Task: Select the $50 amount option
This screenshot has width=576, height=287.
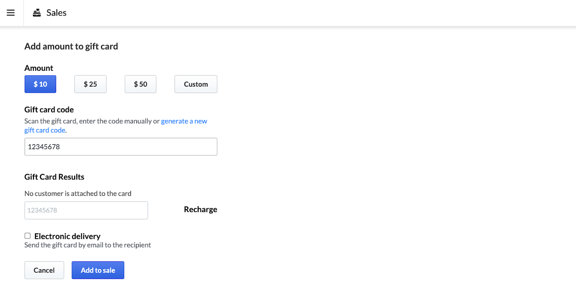Action: pos(140,84)
